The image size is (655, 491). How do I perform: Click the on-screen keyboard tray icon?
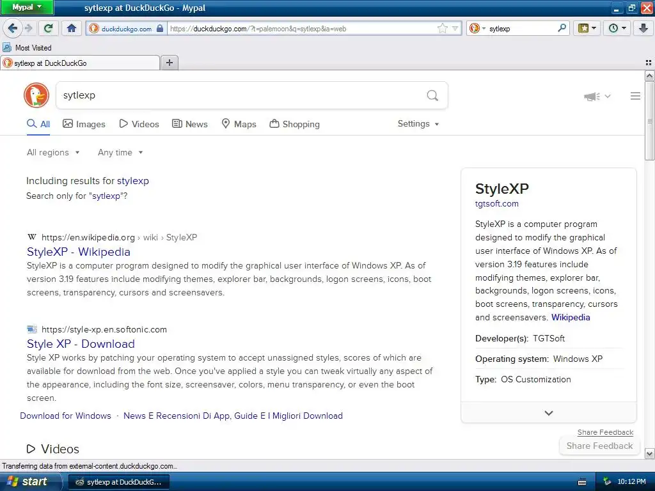582,482
